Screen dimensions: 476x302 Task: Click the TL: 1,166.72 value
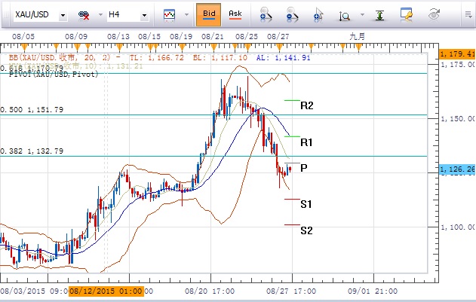coord(157,57)
